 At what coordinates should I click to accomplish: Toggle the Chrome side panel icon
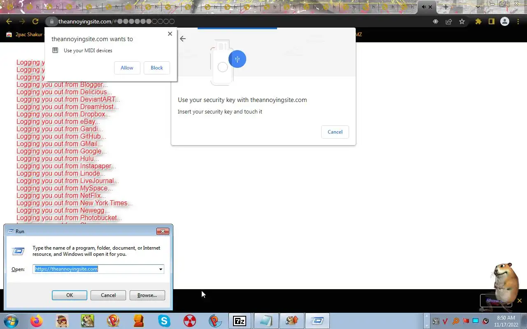(x=491, y=21)
